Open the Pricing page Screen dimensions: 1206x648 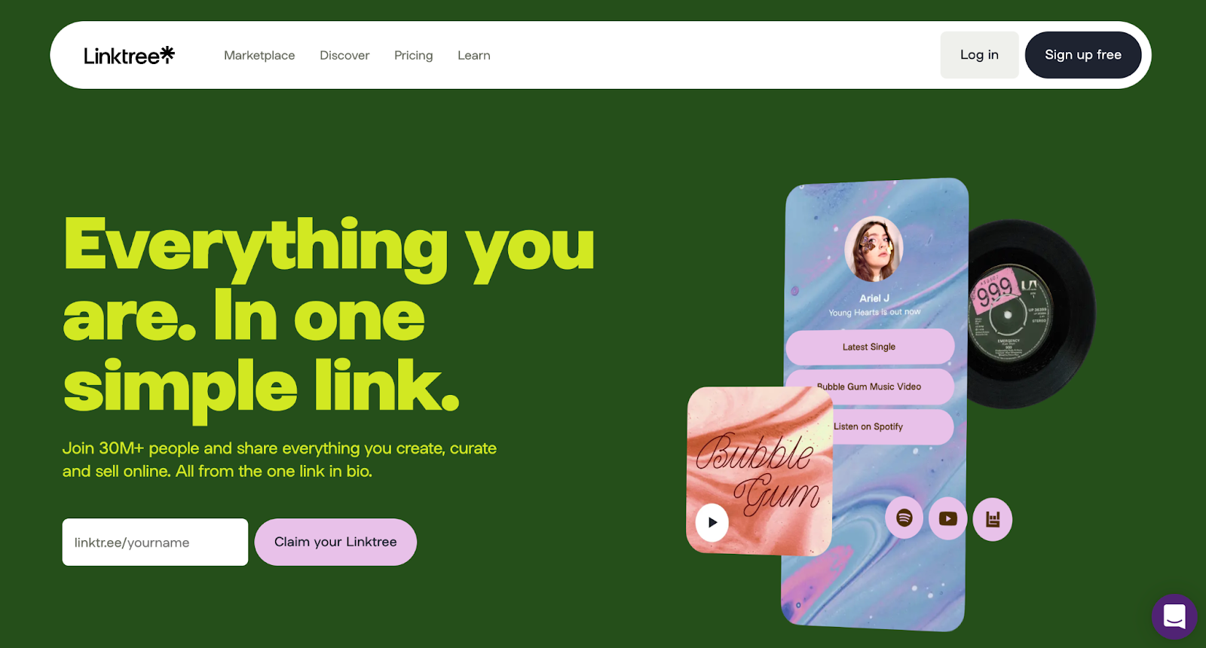(x=414, y=55)
